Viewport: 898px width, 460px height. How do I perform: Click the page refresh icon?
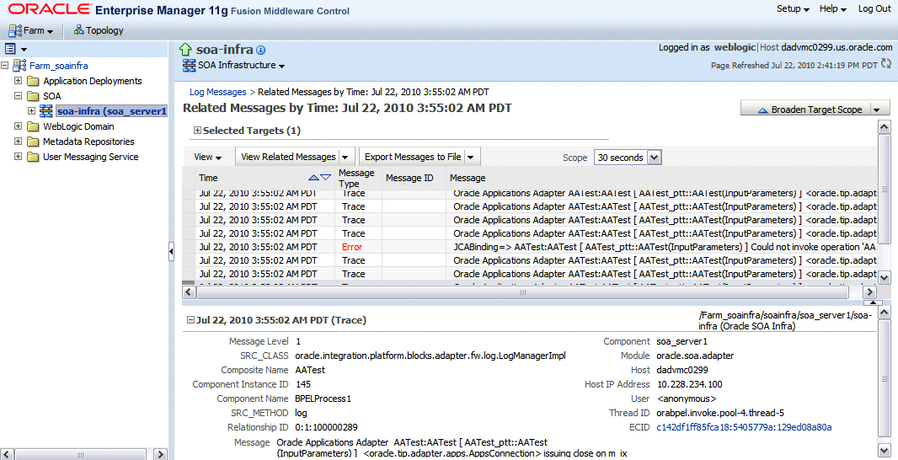(886, 63)
